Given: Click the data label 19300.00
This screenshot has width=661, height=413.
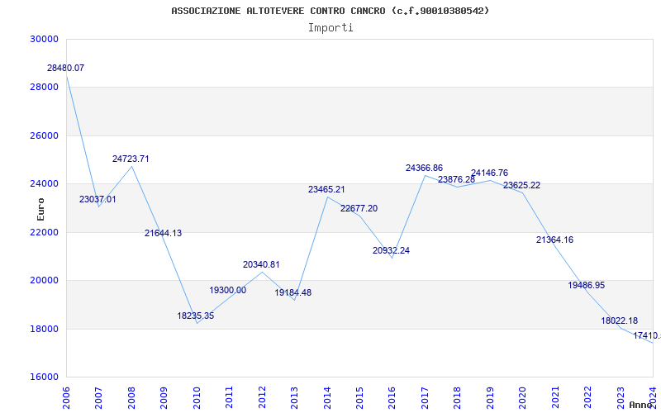Looking at the screenshot, I should coord(228,290).
